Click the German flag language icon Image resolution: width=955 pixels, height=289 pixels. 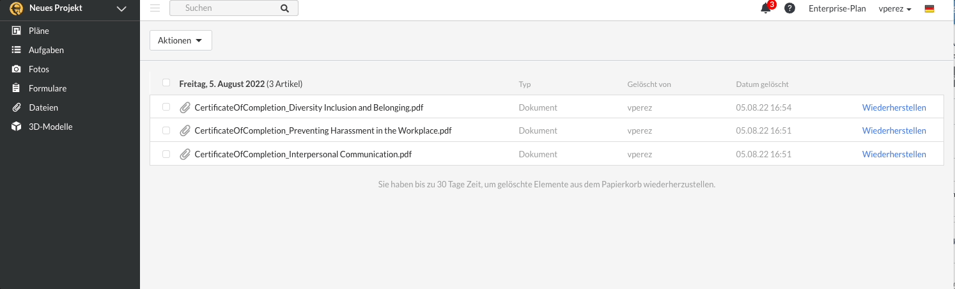coord(929,9)
